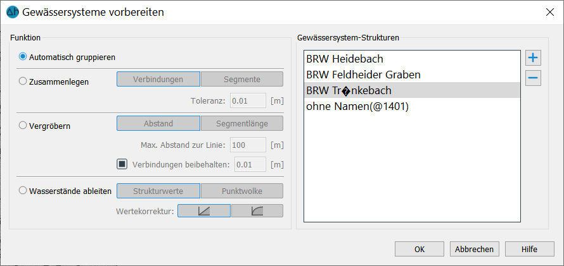Select ohne Namen(@1401) list entry
The image size is (564, 266).
point(412,107)
